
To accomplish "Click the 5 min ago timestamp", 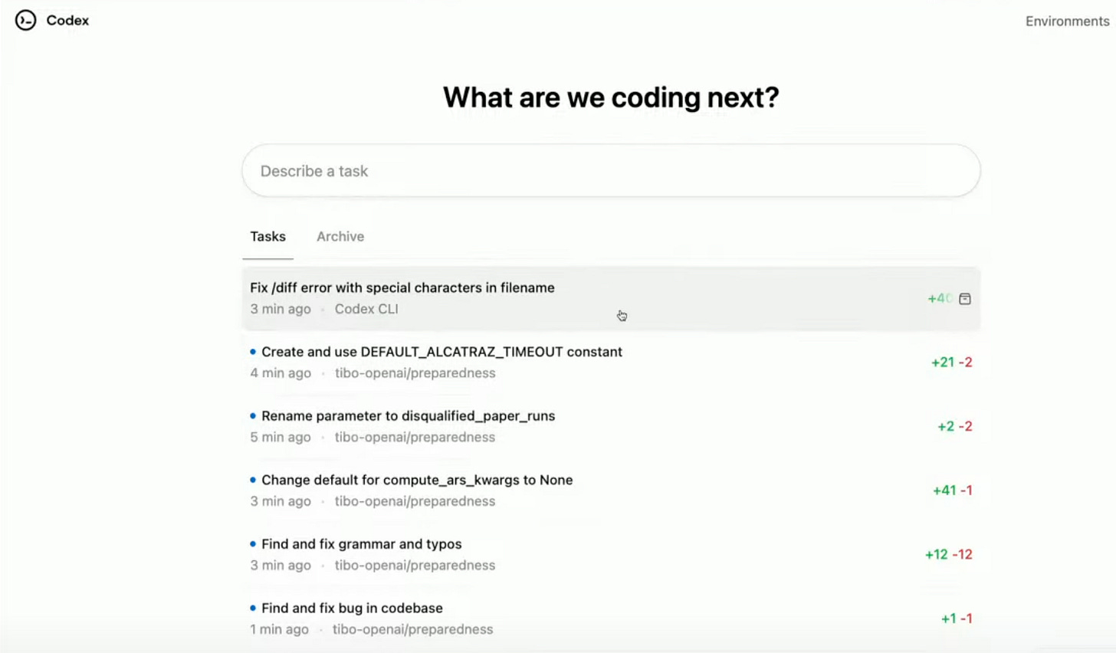I will coord(281,437).
